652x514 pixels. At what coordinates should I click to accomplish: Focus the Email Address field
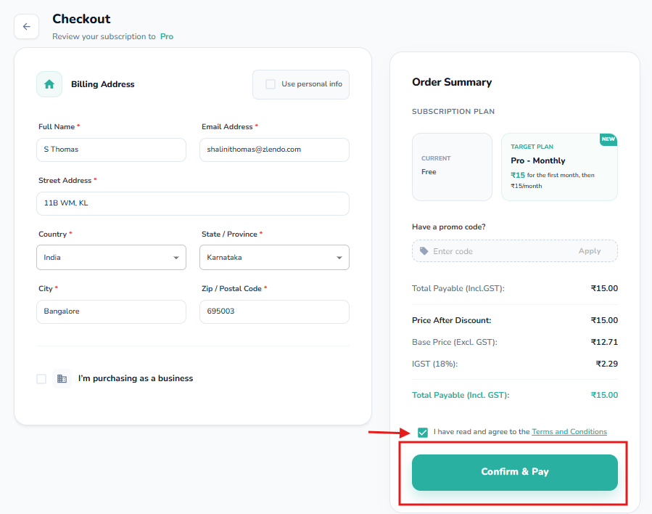pos(274,150)
